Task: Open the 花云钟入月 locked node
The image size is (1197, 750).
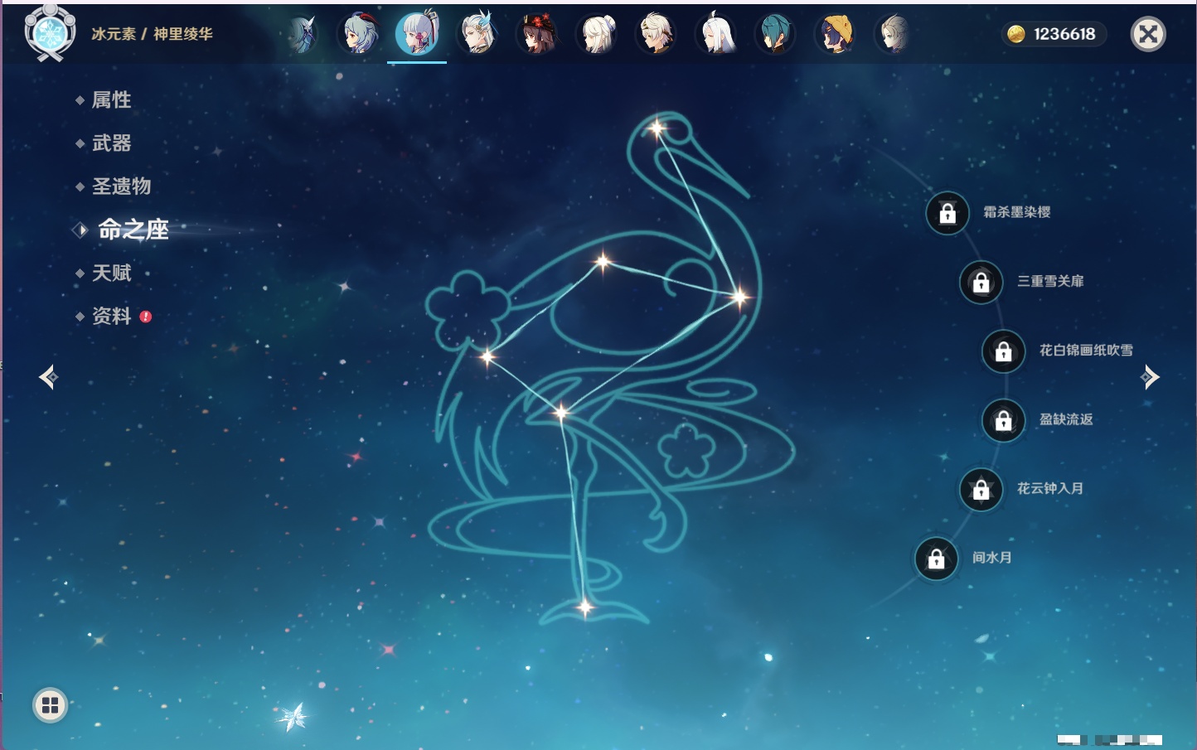Action: tap(981, 490)
